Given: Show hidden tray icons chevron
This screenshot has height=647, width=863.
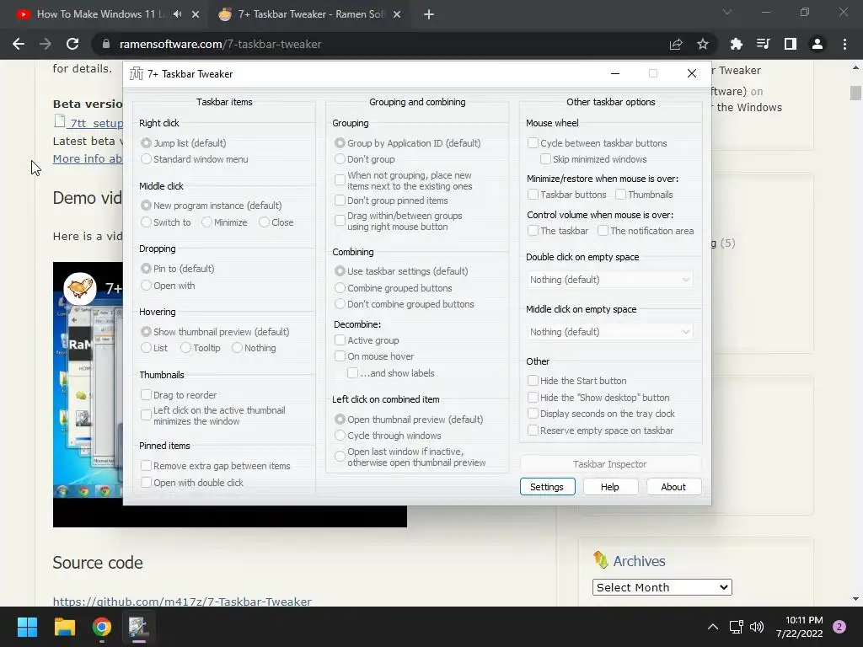Looking at the screenshot, I should click(712, 627).
